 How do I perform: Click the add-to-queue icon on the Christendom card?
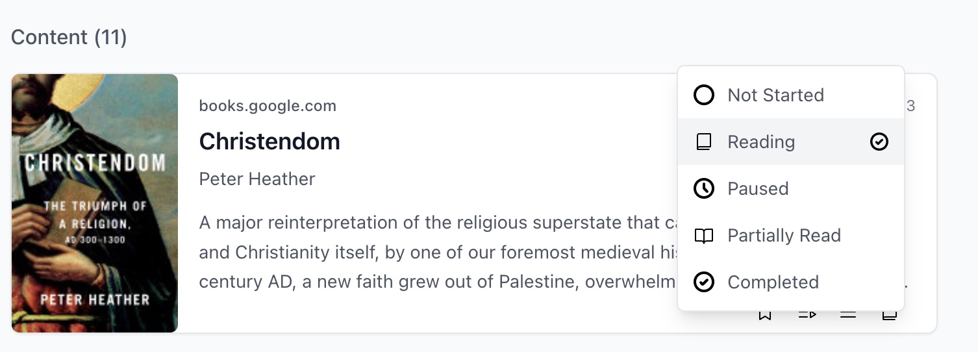(x=807, y=316)
